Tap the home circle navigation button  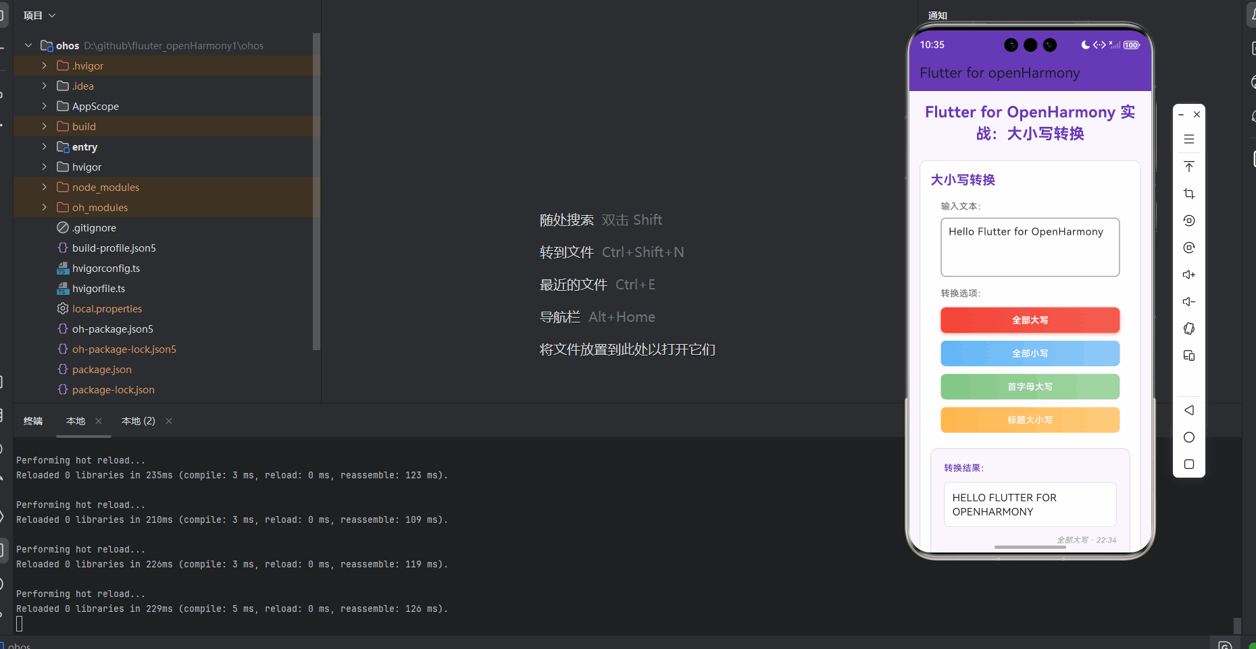(1189, 437)
